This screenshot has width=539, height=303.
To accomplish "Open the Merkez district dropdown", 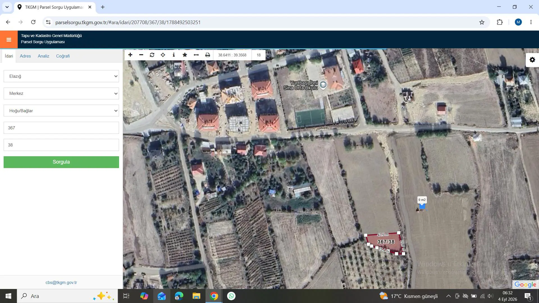I will 61,93.
